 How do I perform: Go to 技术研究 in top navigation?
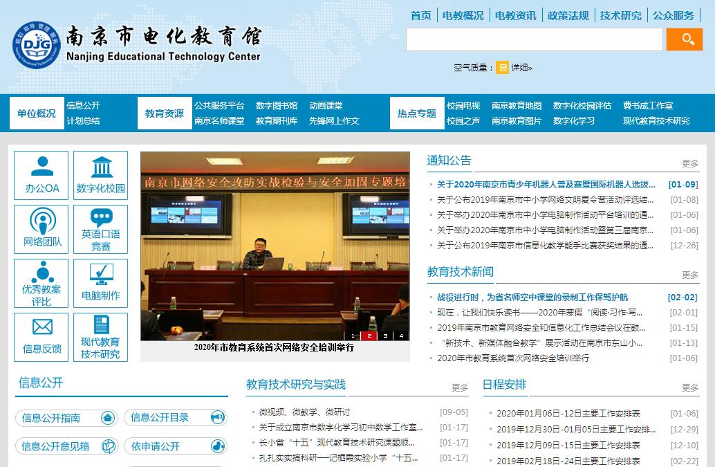620,15
